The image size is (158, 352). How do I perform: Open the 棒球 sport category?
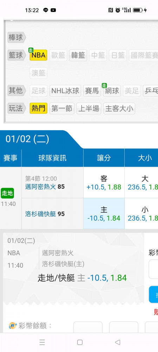17,37
